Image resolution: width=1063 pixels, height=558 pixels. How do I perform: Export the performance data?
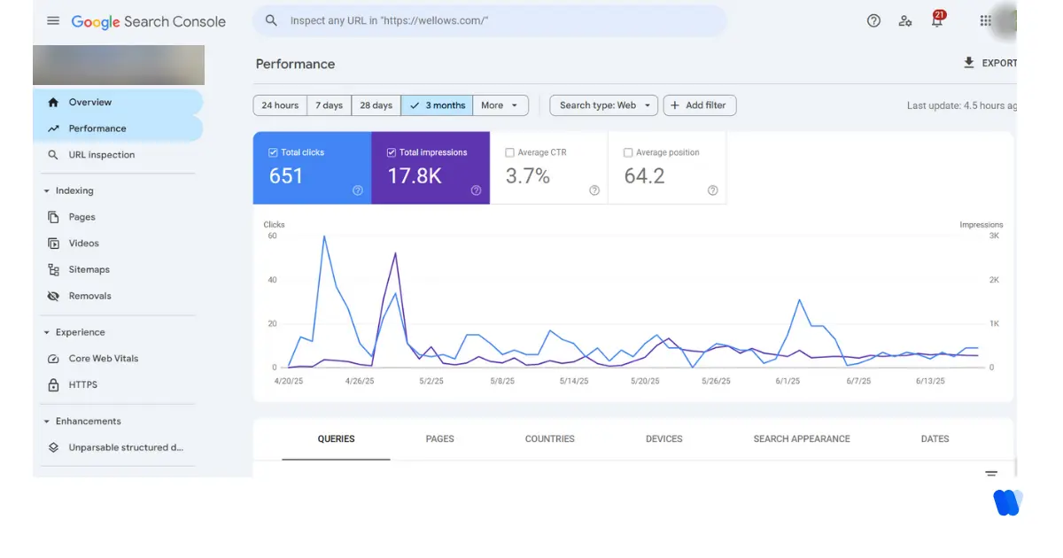(989, 63)
